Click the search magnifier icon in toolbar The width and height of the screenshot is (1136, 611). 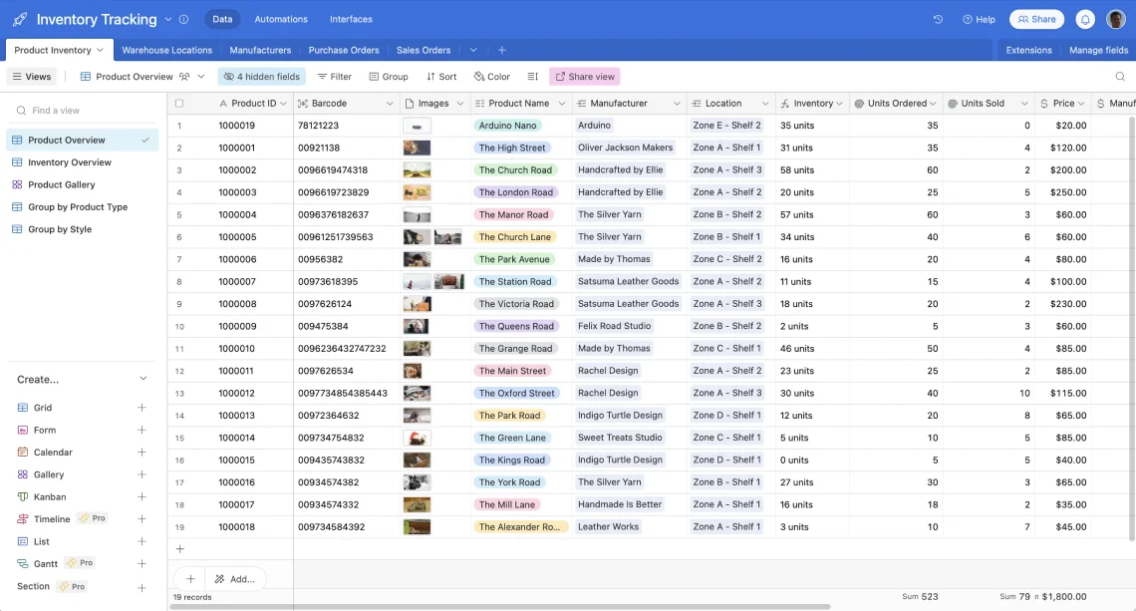[1120, 77]
